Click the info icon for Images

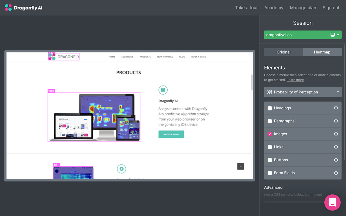click(336, 134)
